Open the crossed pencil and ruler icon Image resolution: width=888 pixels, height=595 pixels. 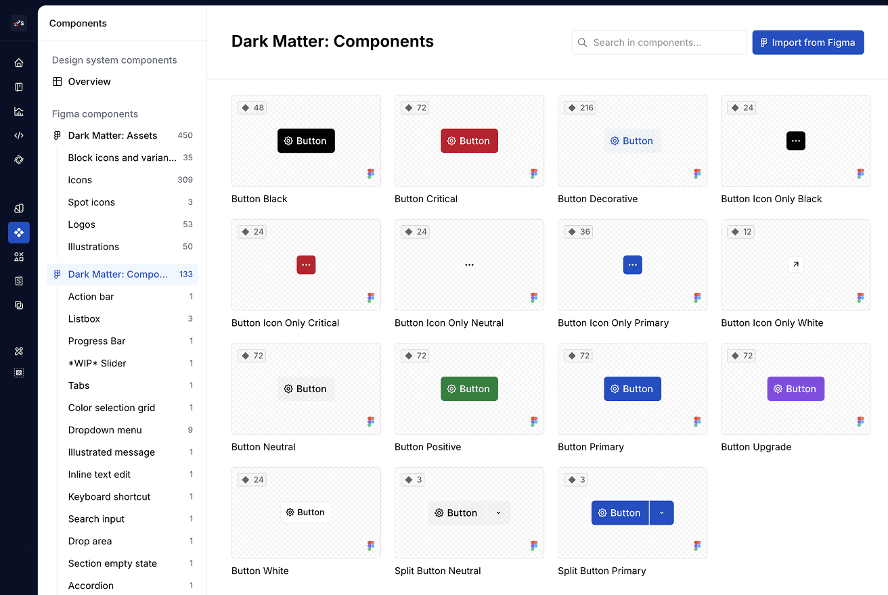click(19, 351)
